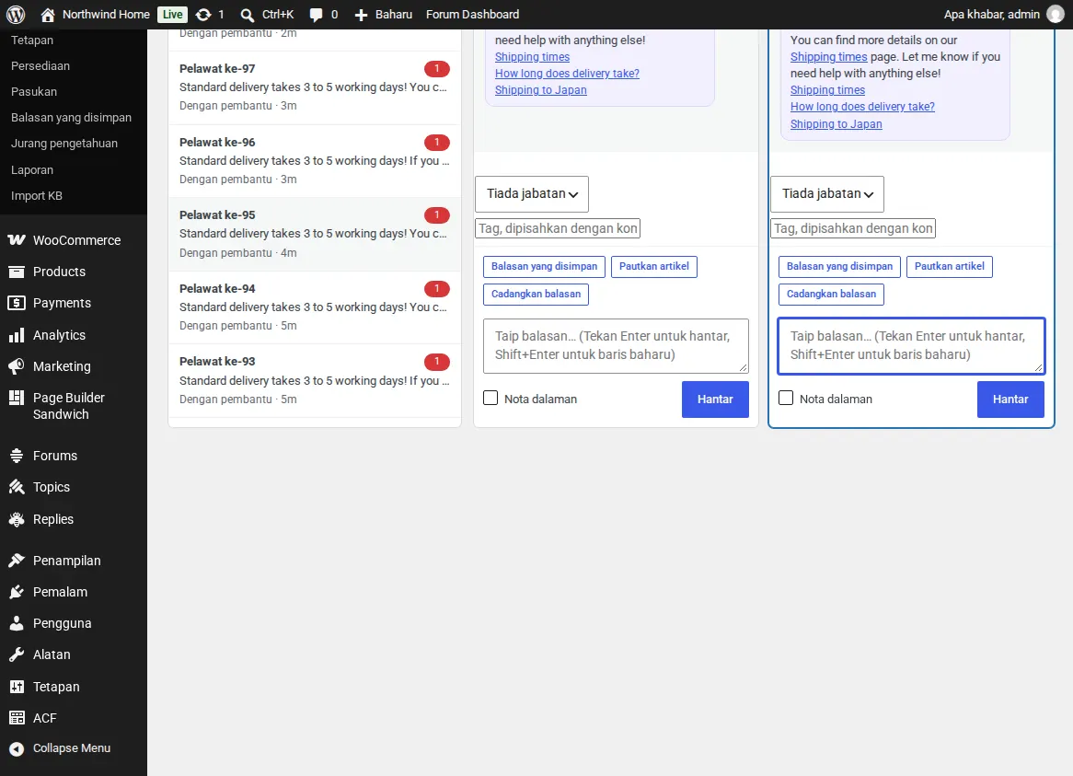Click Pautkan artikel button in right panel
Viewport: 1073px width, 776px height.
[x=949, y=266]
